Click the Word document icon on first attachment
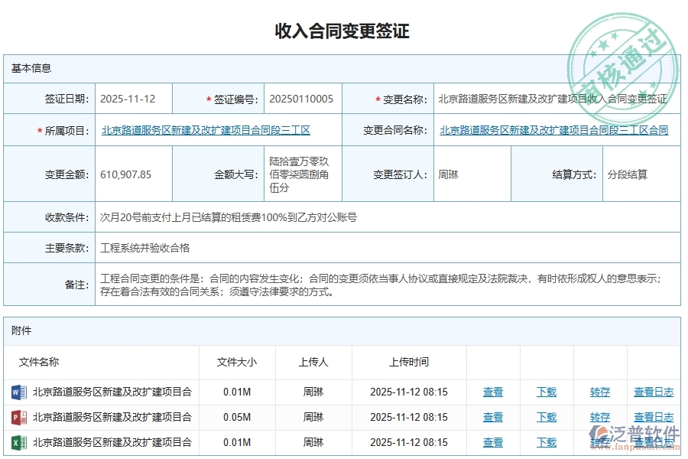This screenshot has width=688, height=459. tap(18, 392)
